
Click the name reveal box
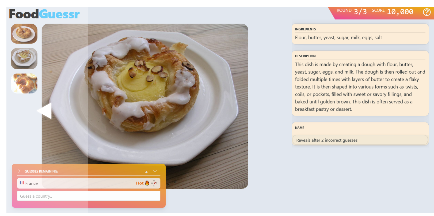[360, 140]
